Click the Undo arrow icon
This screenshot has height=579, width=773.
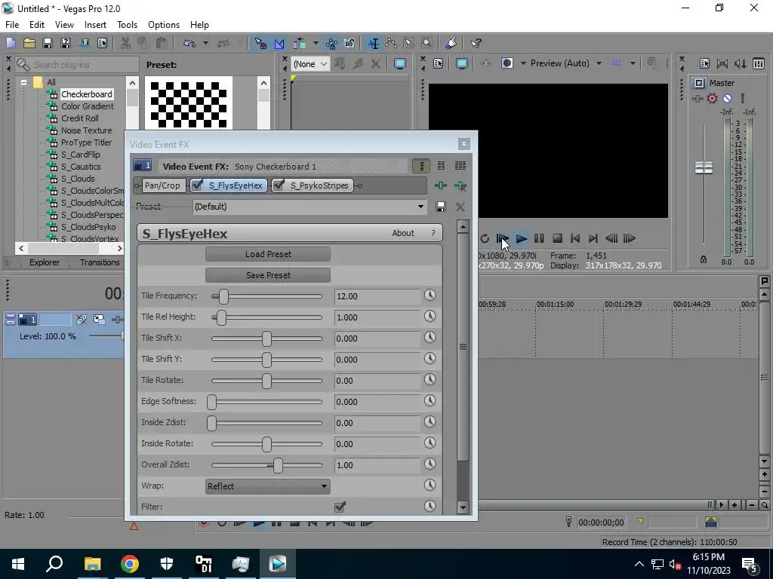click(189, 43)
